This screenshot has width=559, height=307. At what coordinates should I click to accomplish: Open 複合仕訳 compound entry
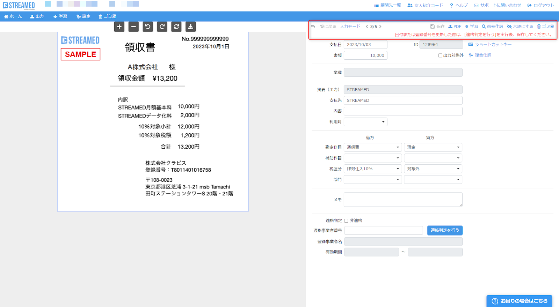[480, 55]
